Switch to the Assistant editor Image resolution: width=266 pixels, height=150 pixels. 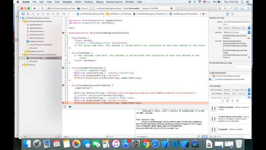pos(225,8)
